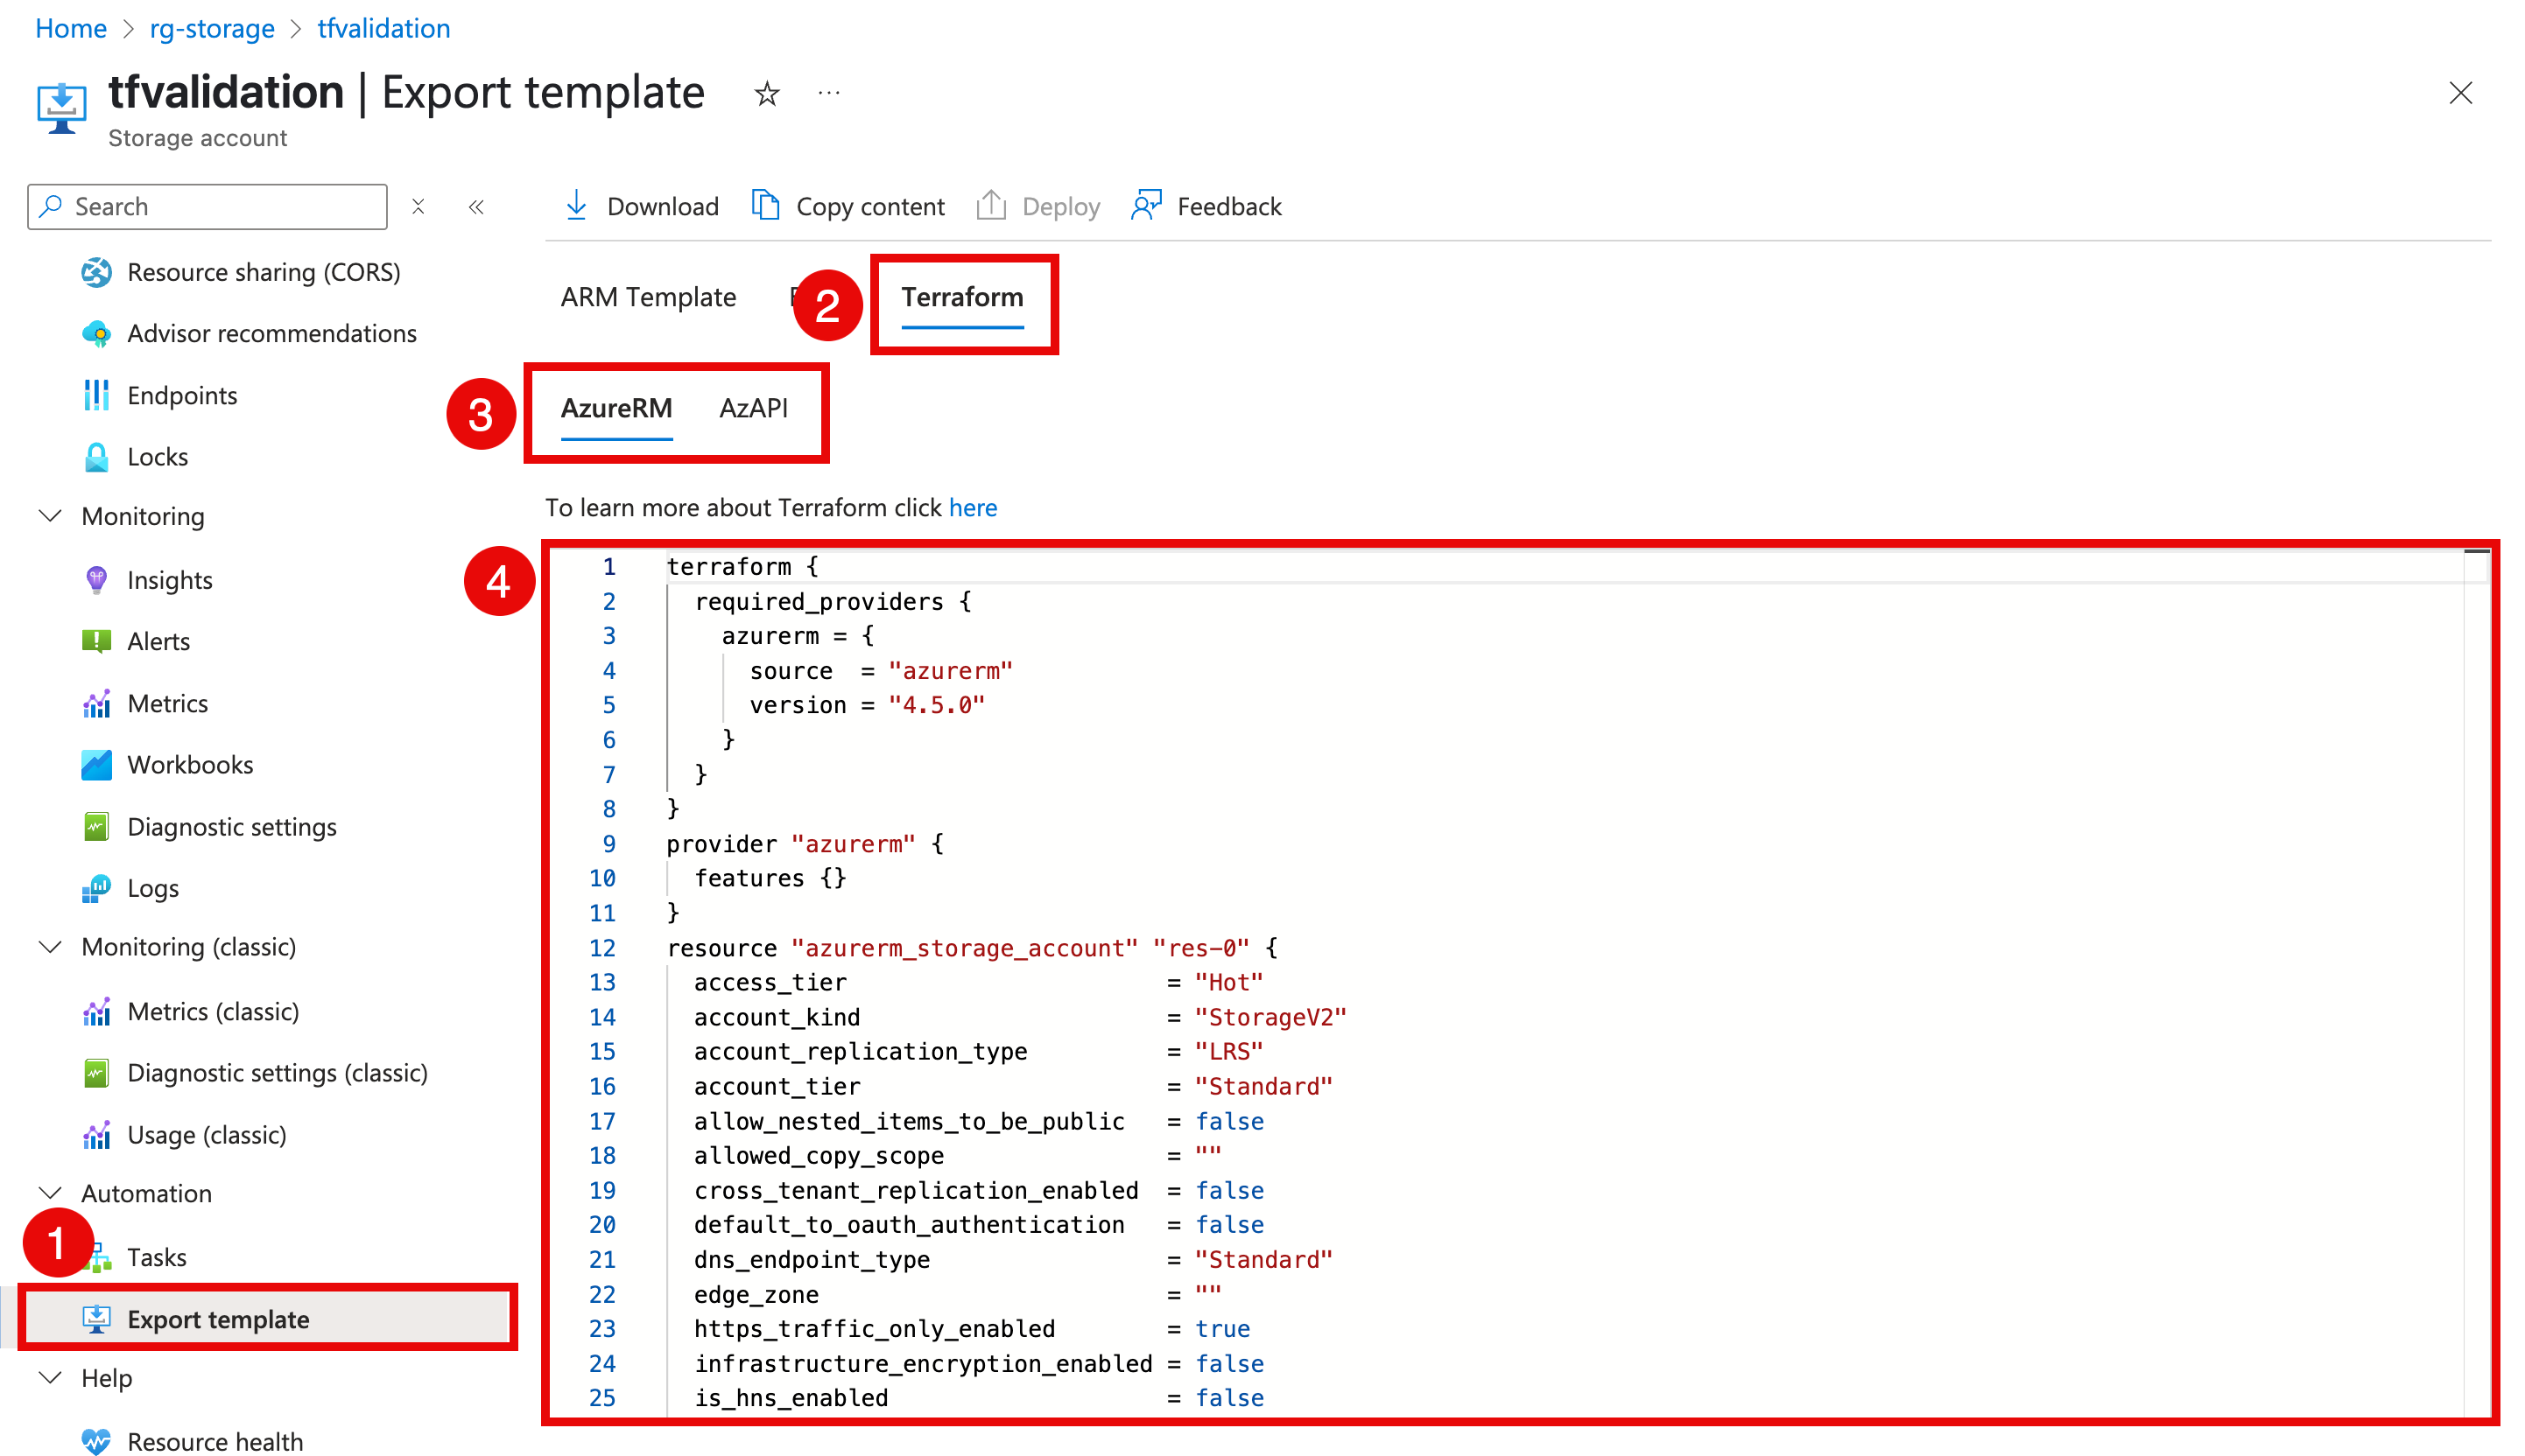
Task: Click the Resource sharing (CORS) icon
Action: tap(96, 272)
